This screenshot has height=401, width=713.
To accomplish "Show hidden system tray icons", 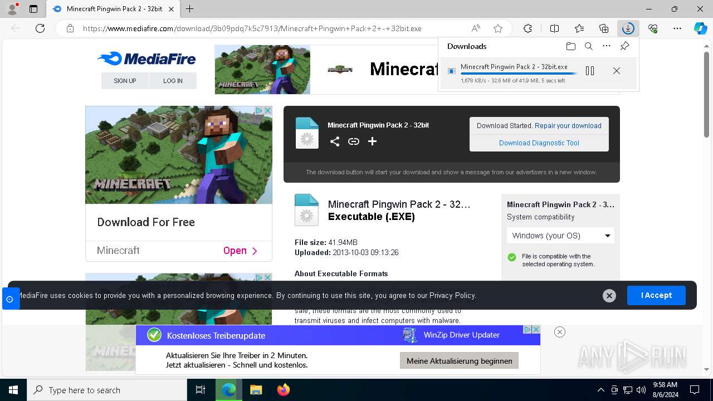I will tap(600, 390).
